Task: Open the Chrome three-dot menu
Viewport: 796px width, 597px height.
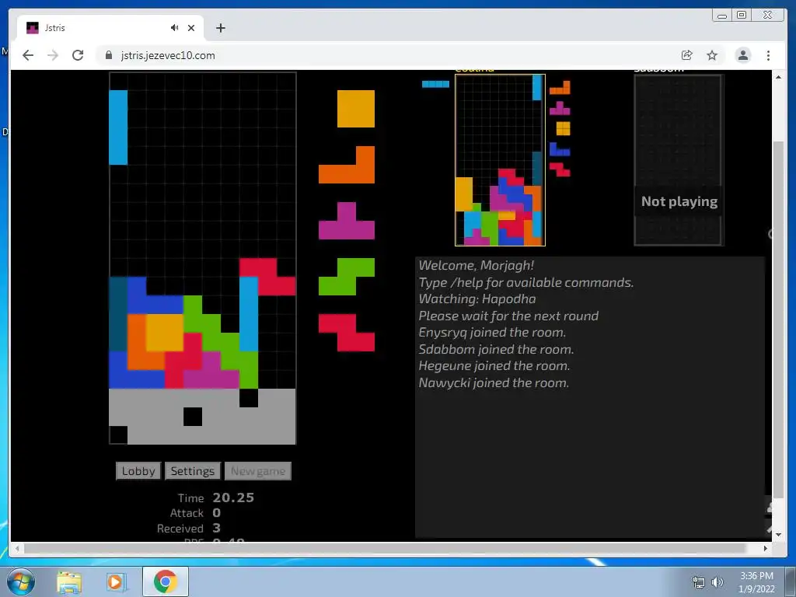Action: tap(768, 55)
